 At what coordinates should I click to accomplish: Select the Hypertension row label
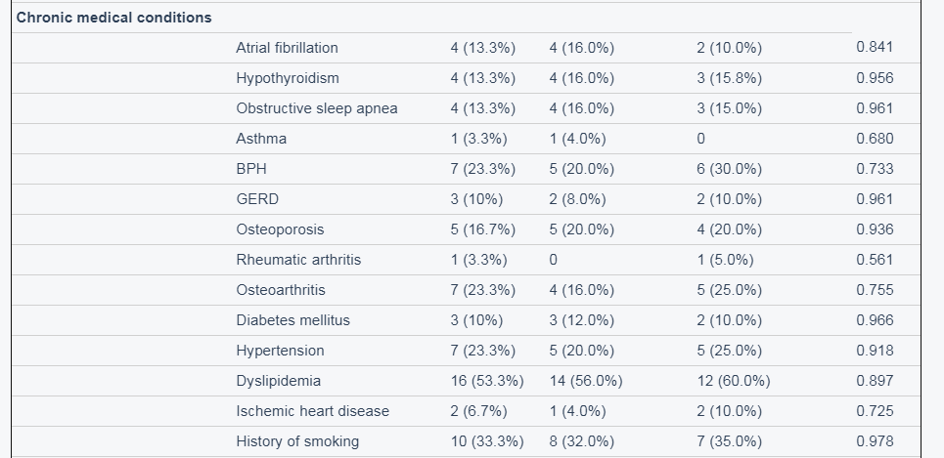pyautogui.click(x=280, y=351)
